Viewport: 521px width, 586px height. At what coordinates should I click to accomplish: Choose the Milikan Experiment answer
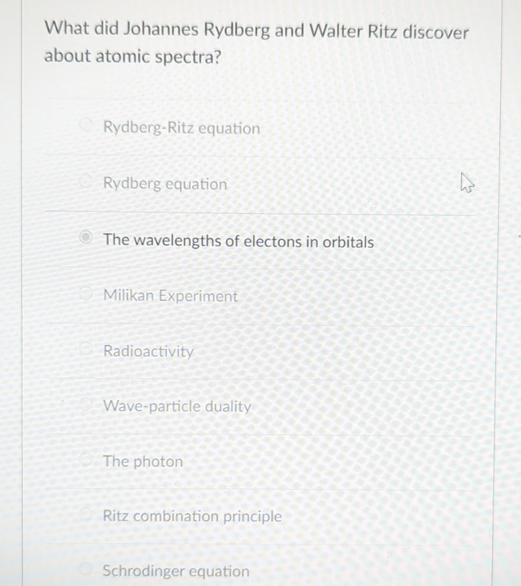click(170, 296)
